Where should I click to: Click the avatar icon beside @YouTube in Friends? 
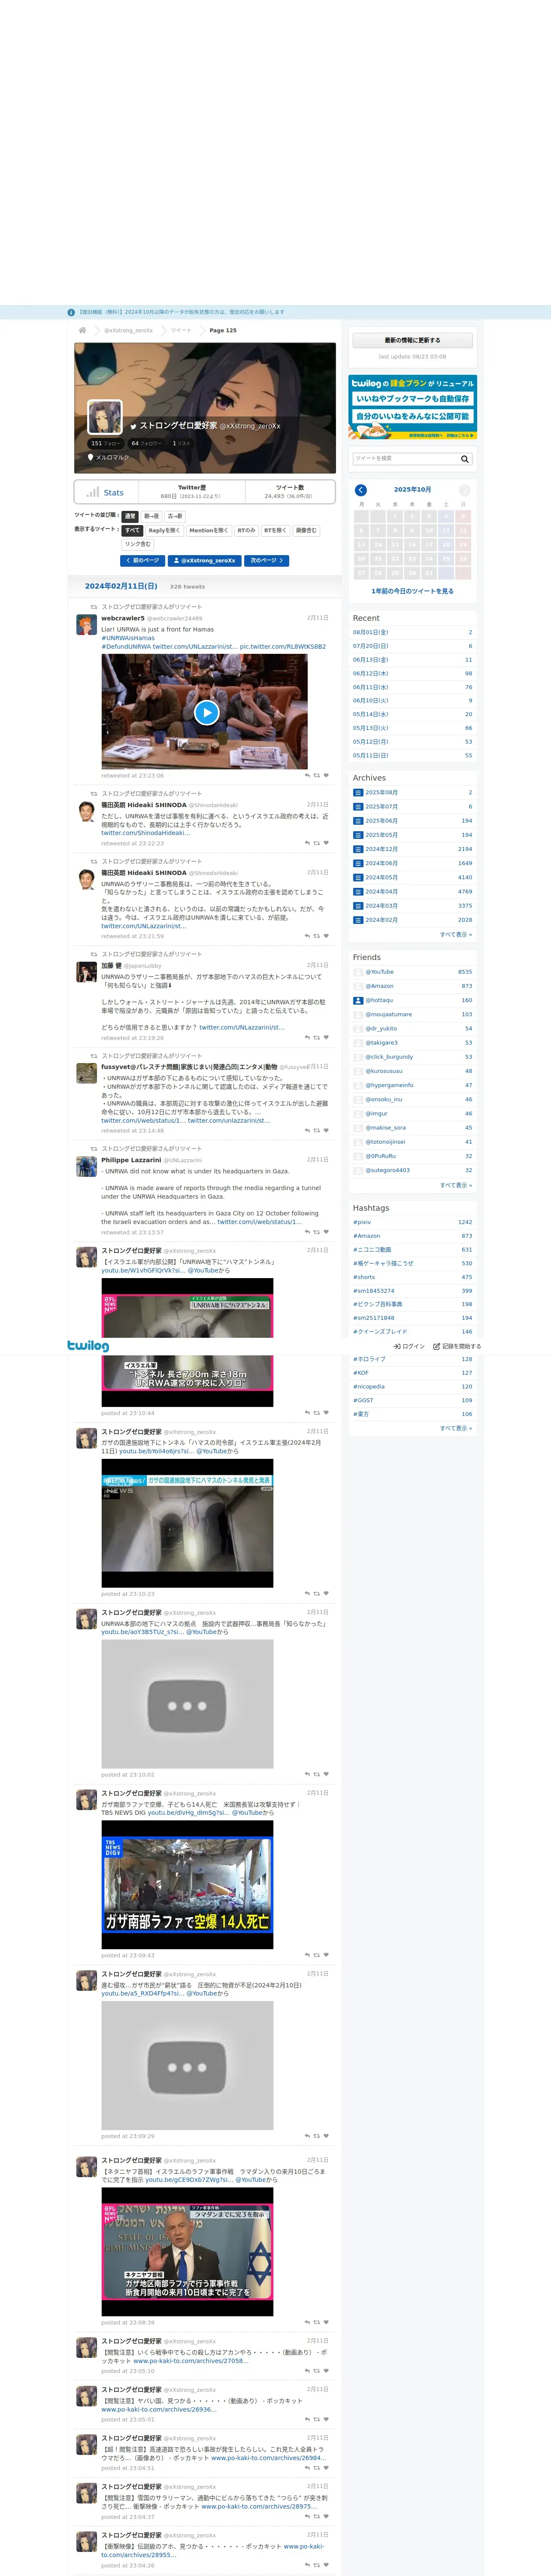(358, 972)
